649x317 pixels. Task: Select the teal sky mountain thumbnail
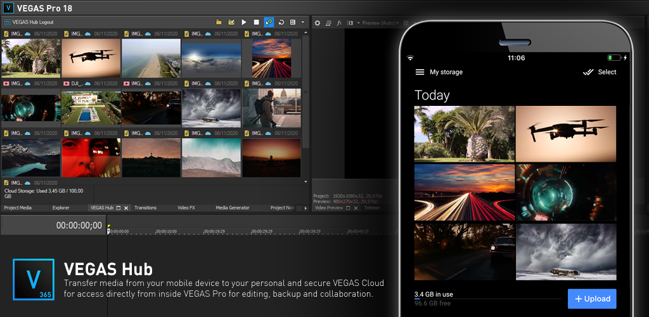212,158
